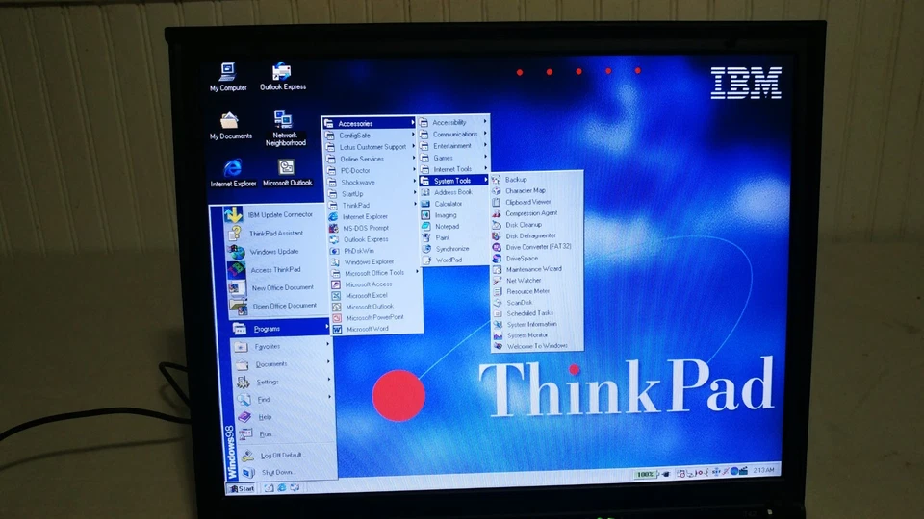
Task: Click the Paint icon in Accessories
Action: 426,237
